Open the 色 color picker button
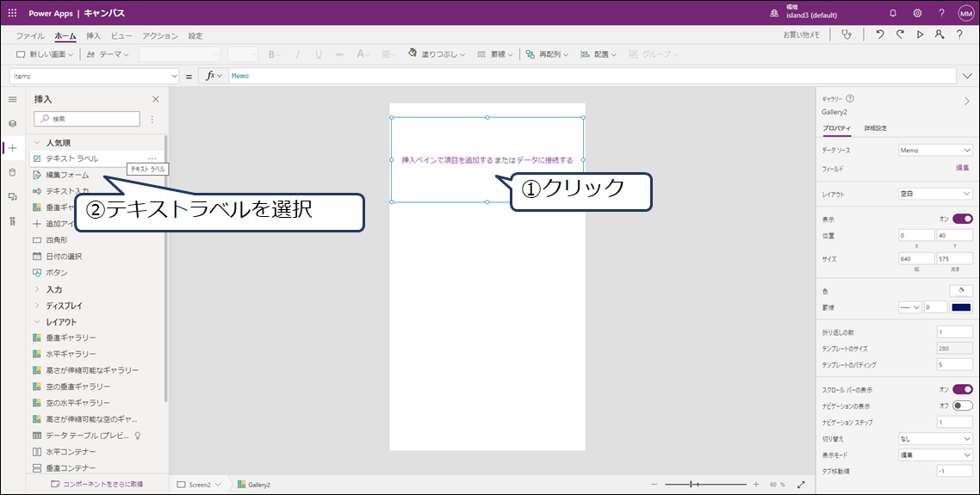980x495 pixels. pyautogui.click(x=961, y=291)
